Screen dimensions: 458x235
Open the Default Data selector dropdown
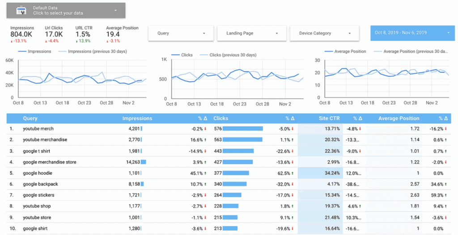coord(66,11)
